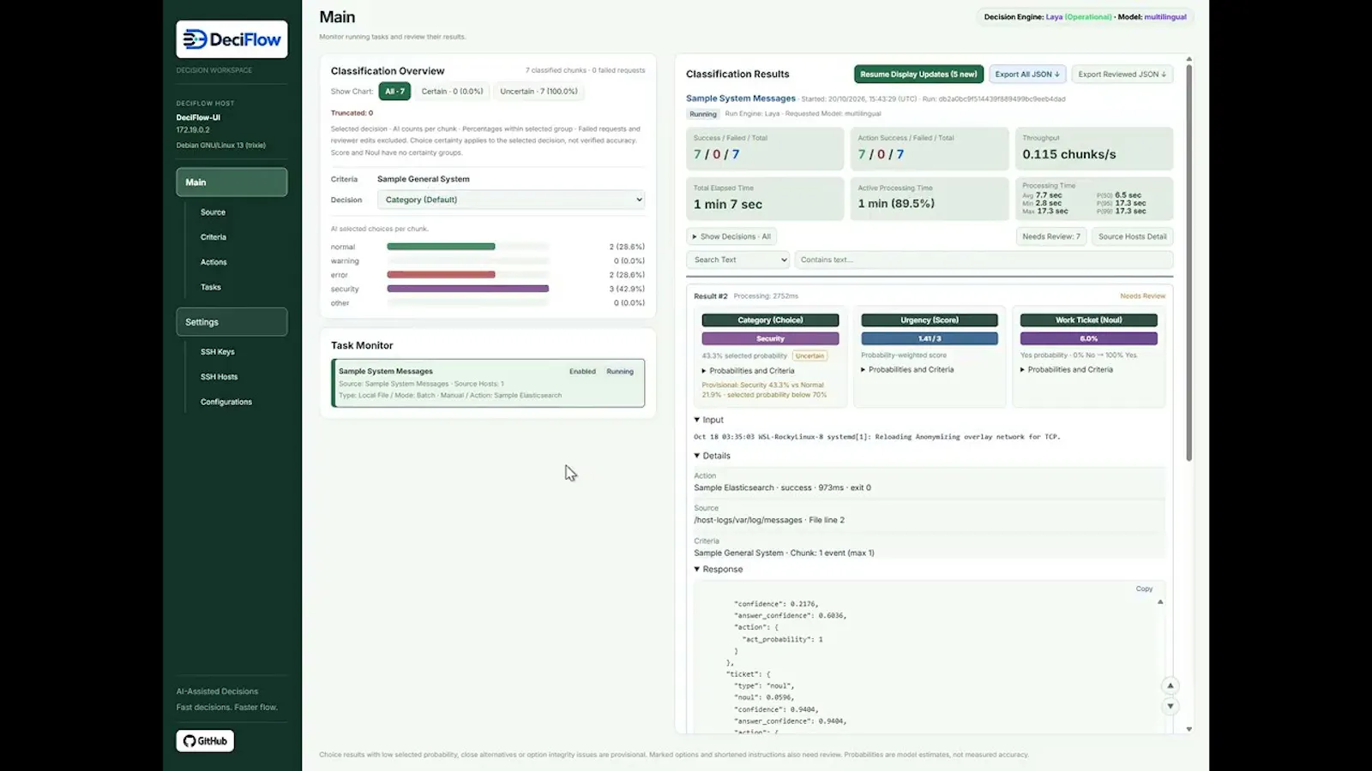
Task: Show the Uncertain · 7 chart filter
Action: [x=539, y=92]
